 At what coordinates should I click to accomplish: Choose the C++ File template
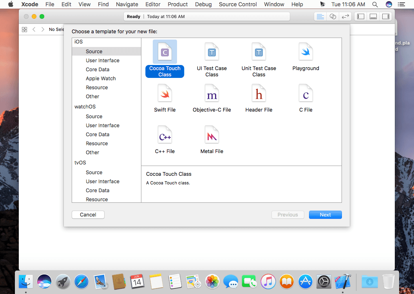tap(165, 140)
